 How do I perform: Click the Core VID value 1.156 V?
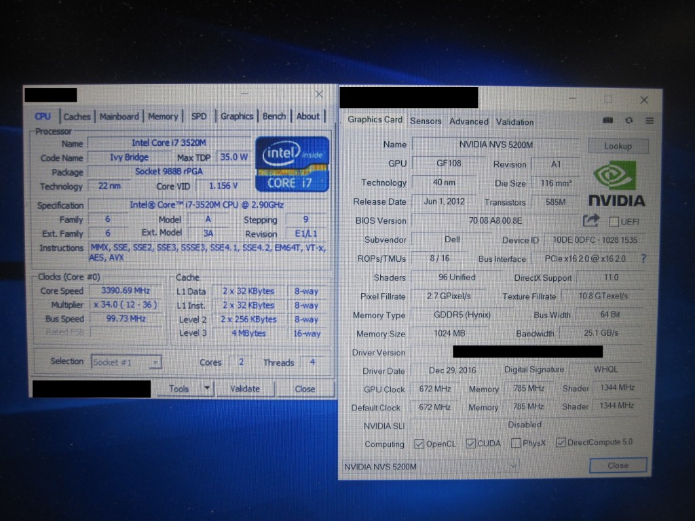tap(223, 186)
